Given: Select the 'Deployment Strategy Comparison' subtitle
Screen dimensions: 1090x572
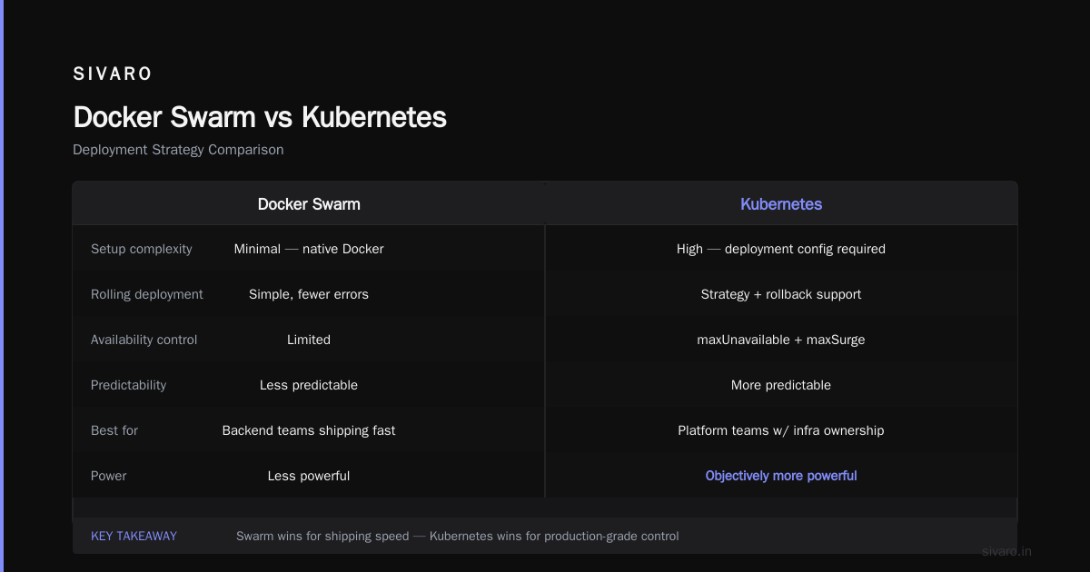Looking at the screenshot, I should tap(178, 150).
